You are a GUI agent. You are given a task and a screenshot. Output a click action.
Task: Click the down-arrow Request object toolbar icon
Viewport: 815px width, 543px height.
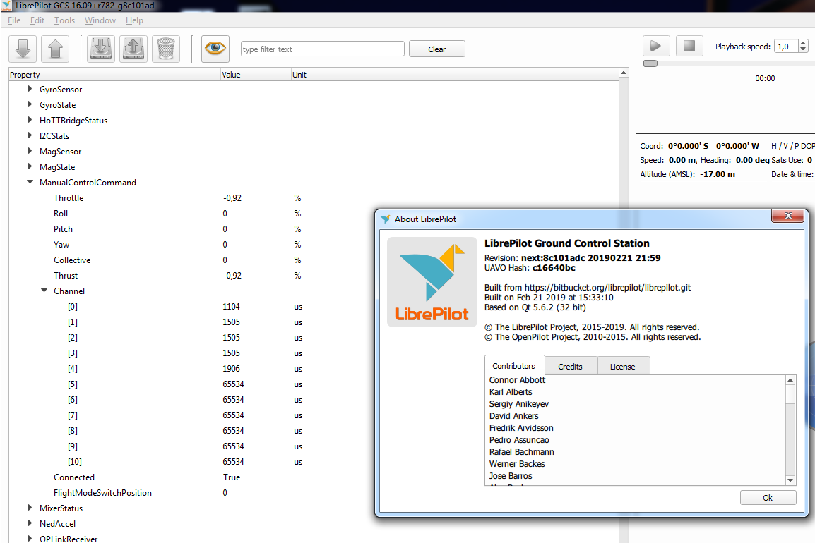click(x=23, y=49)
